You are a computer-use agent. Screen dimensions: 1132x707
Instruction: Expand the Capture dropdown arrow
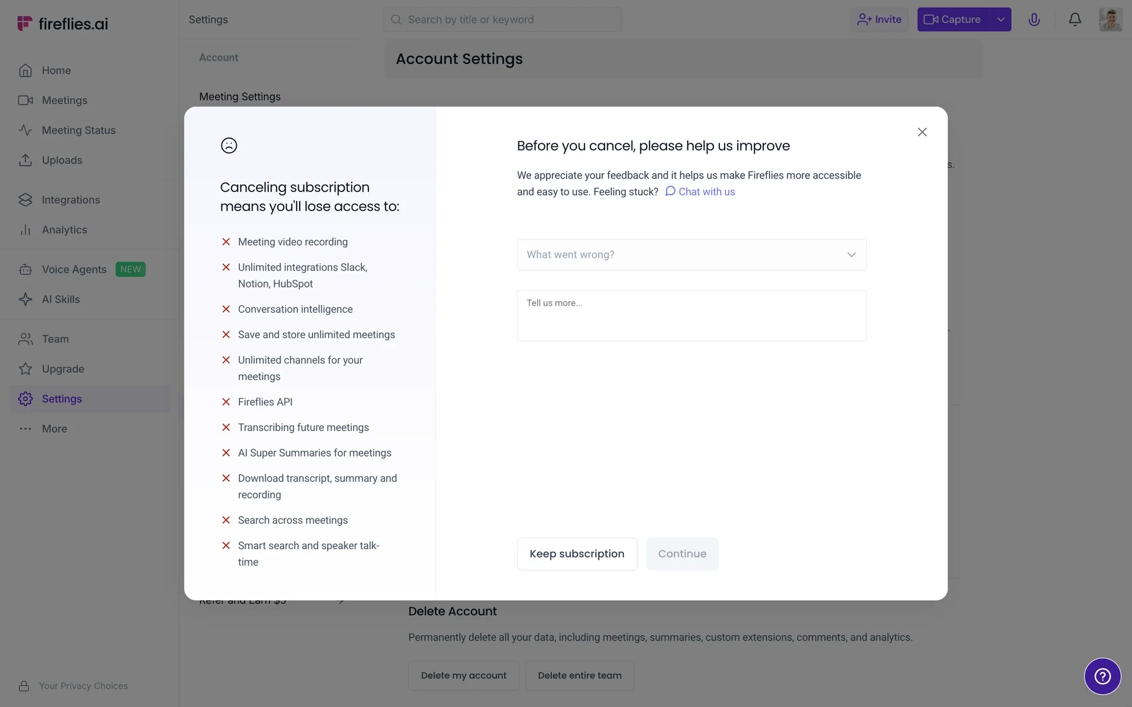click(x=1001, y=19)
